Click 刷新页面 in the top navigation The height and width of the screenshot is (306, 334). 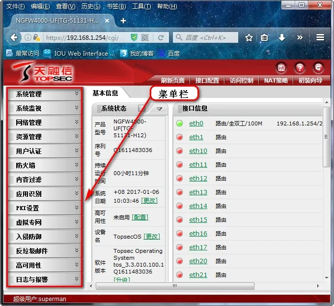(172, 81)
